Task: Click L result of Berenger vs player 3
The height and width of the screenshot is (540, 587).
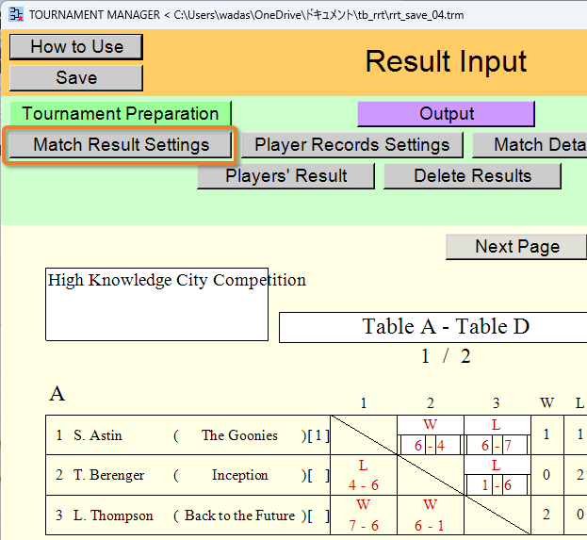Action: pyautogui.click(x=497, y=466)
